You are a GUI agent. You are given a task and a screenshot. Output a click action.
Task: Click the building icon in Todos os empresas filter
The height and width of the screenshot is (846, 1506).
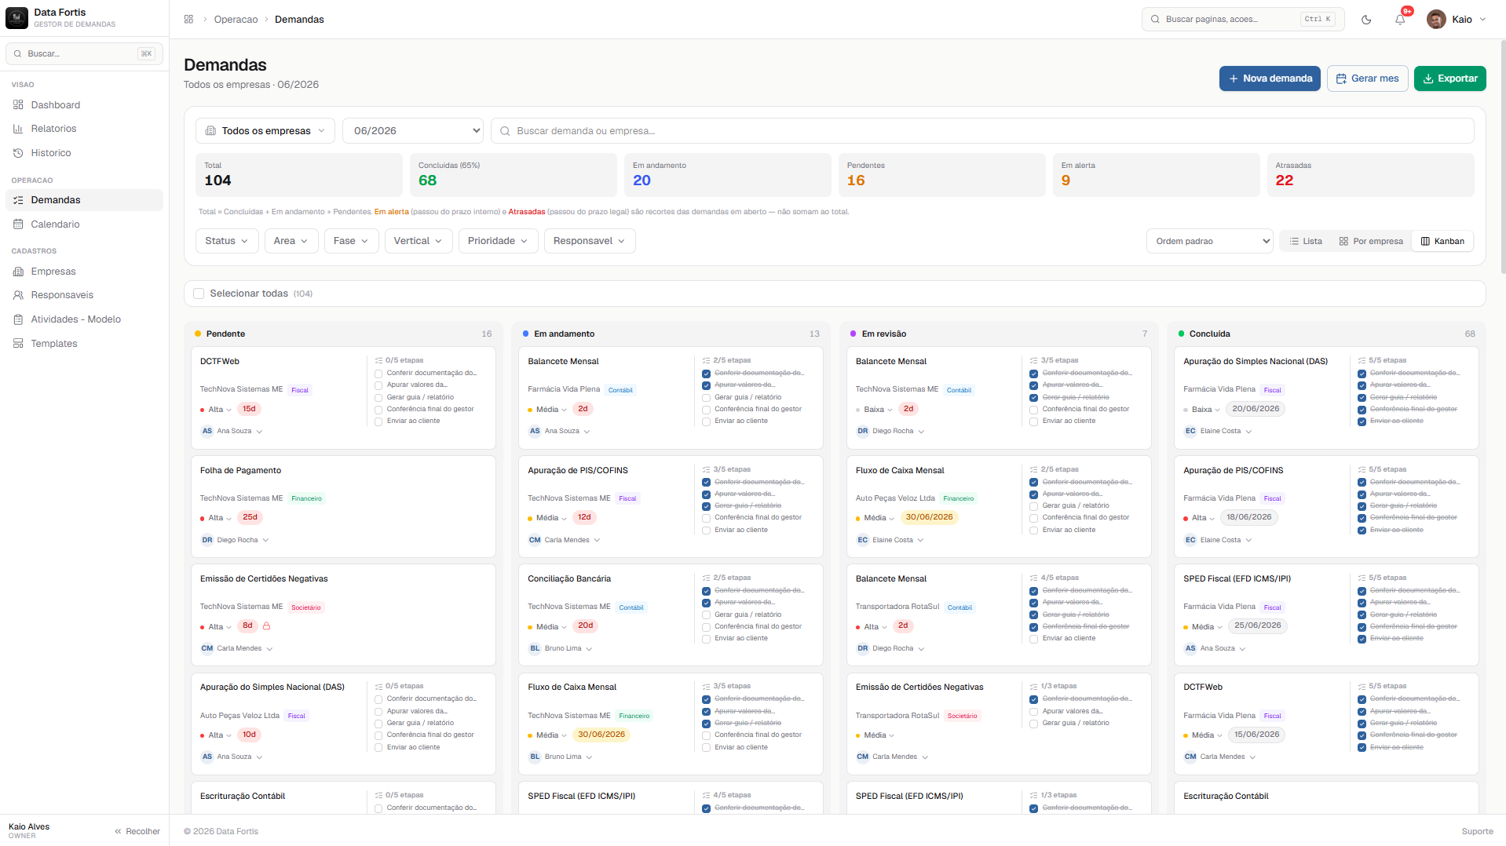tap(210, 131)
